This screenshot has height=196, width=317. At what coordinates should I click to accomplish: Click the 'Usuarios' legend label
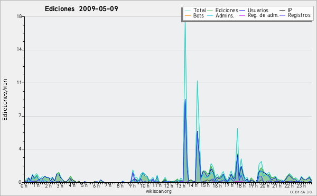click(x=258, y=10)
